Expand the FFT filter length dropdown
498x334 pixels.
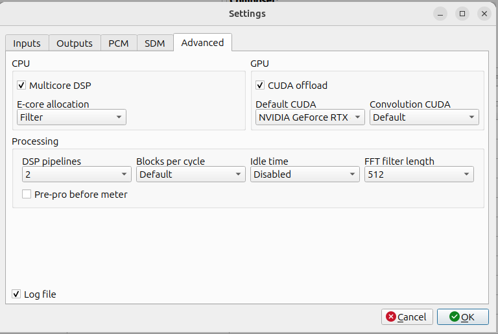tap(419, 174)
